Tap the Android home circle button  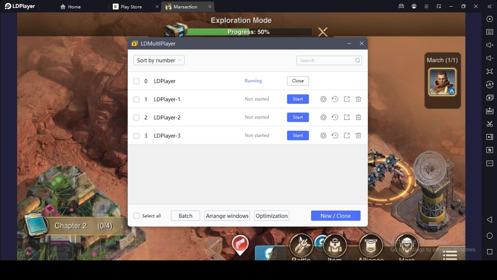(x=490, y=236)
